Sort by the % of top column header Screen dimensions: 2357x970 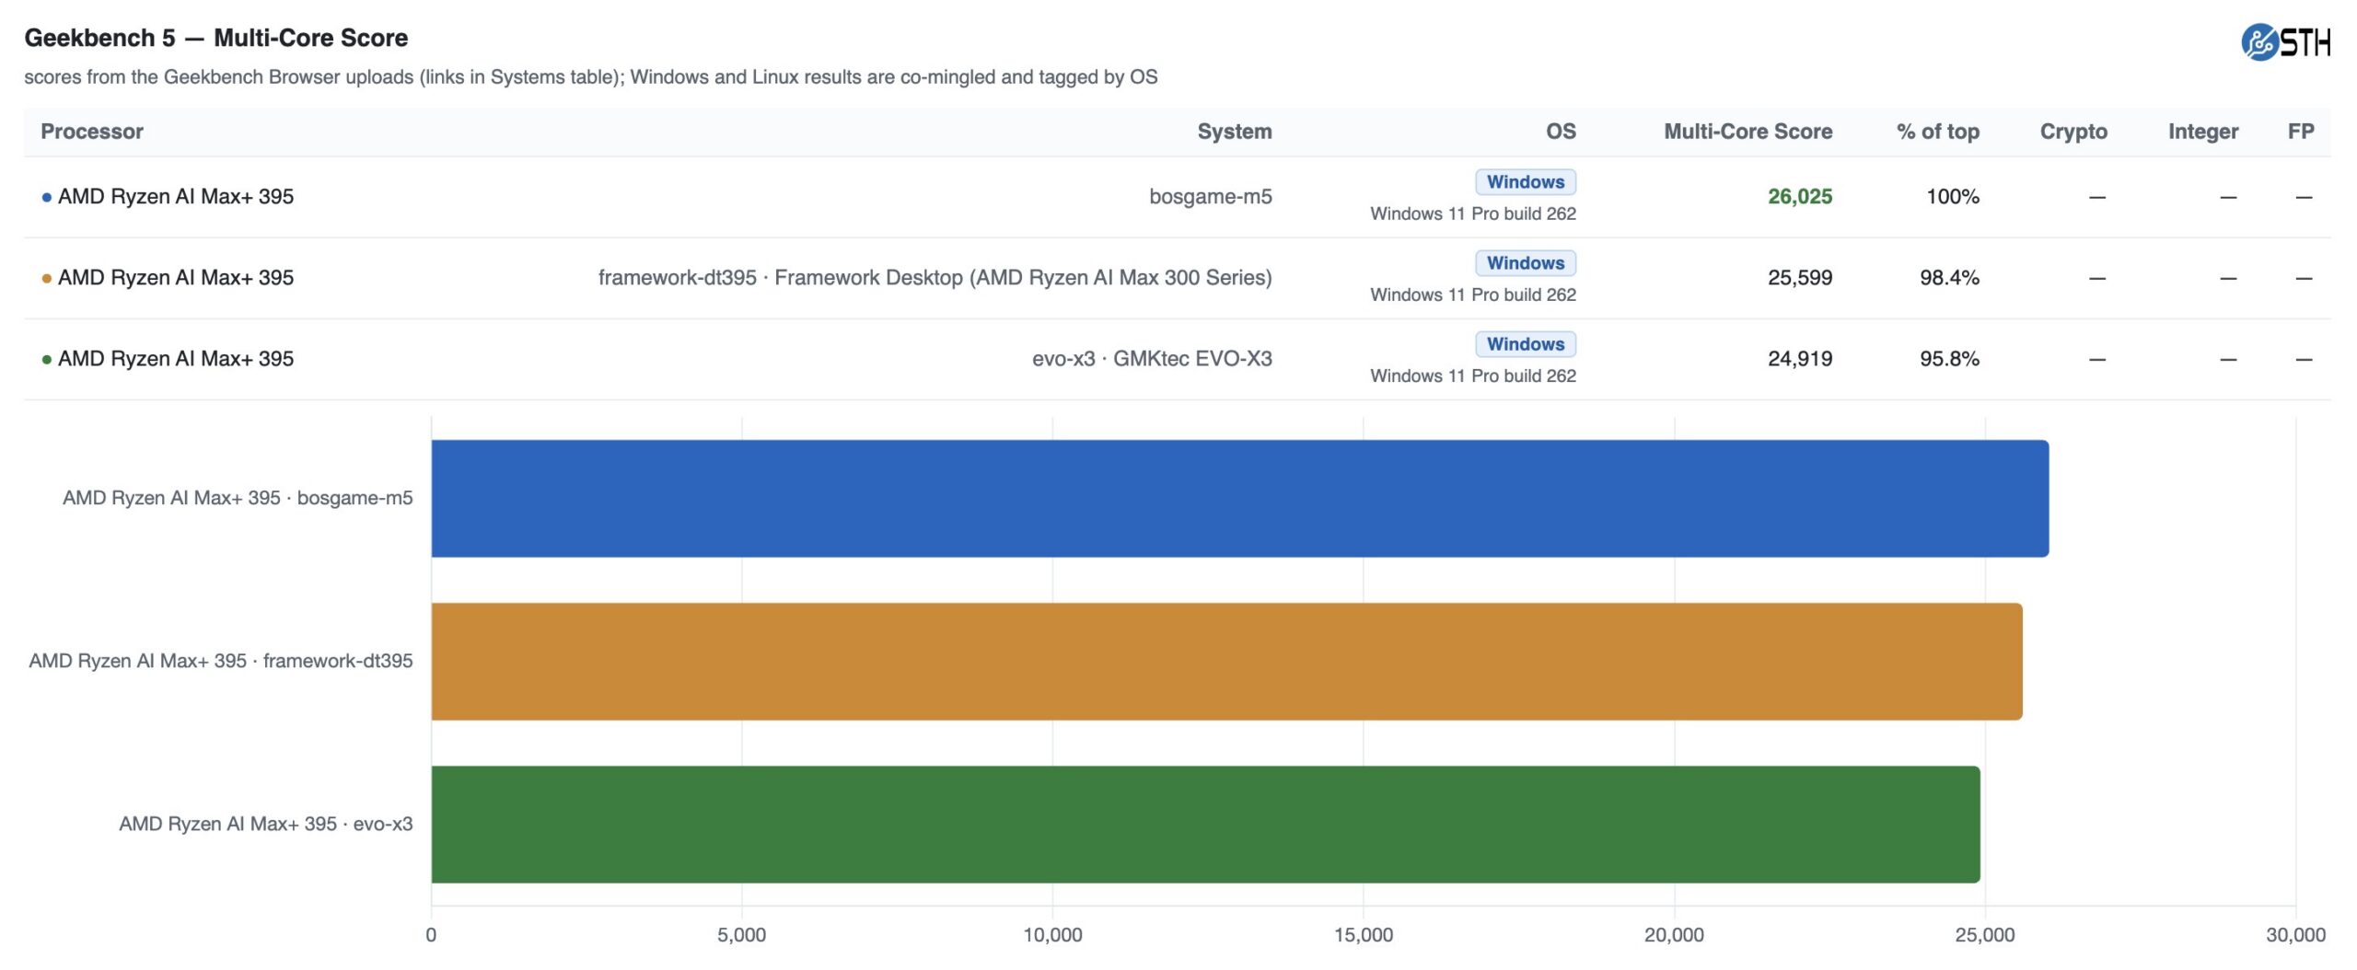point(1937,132)
